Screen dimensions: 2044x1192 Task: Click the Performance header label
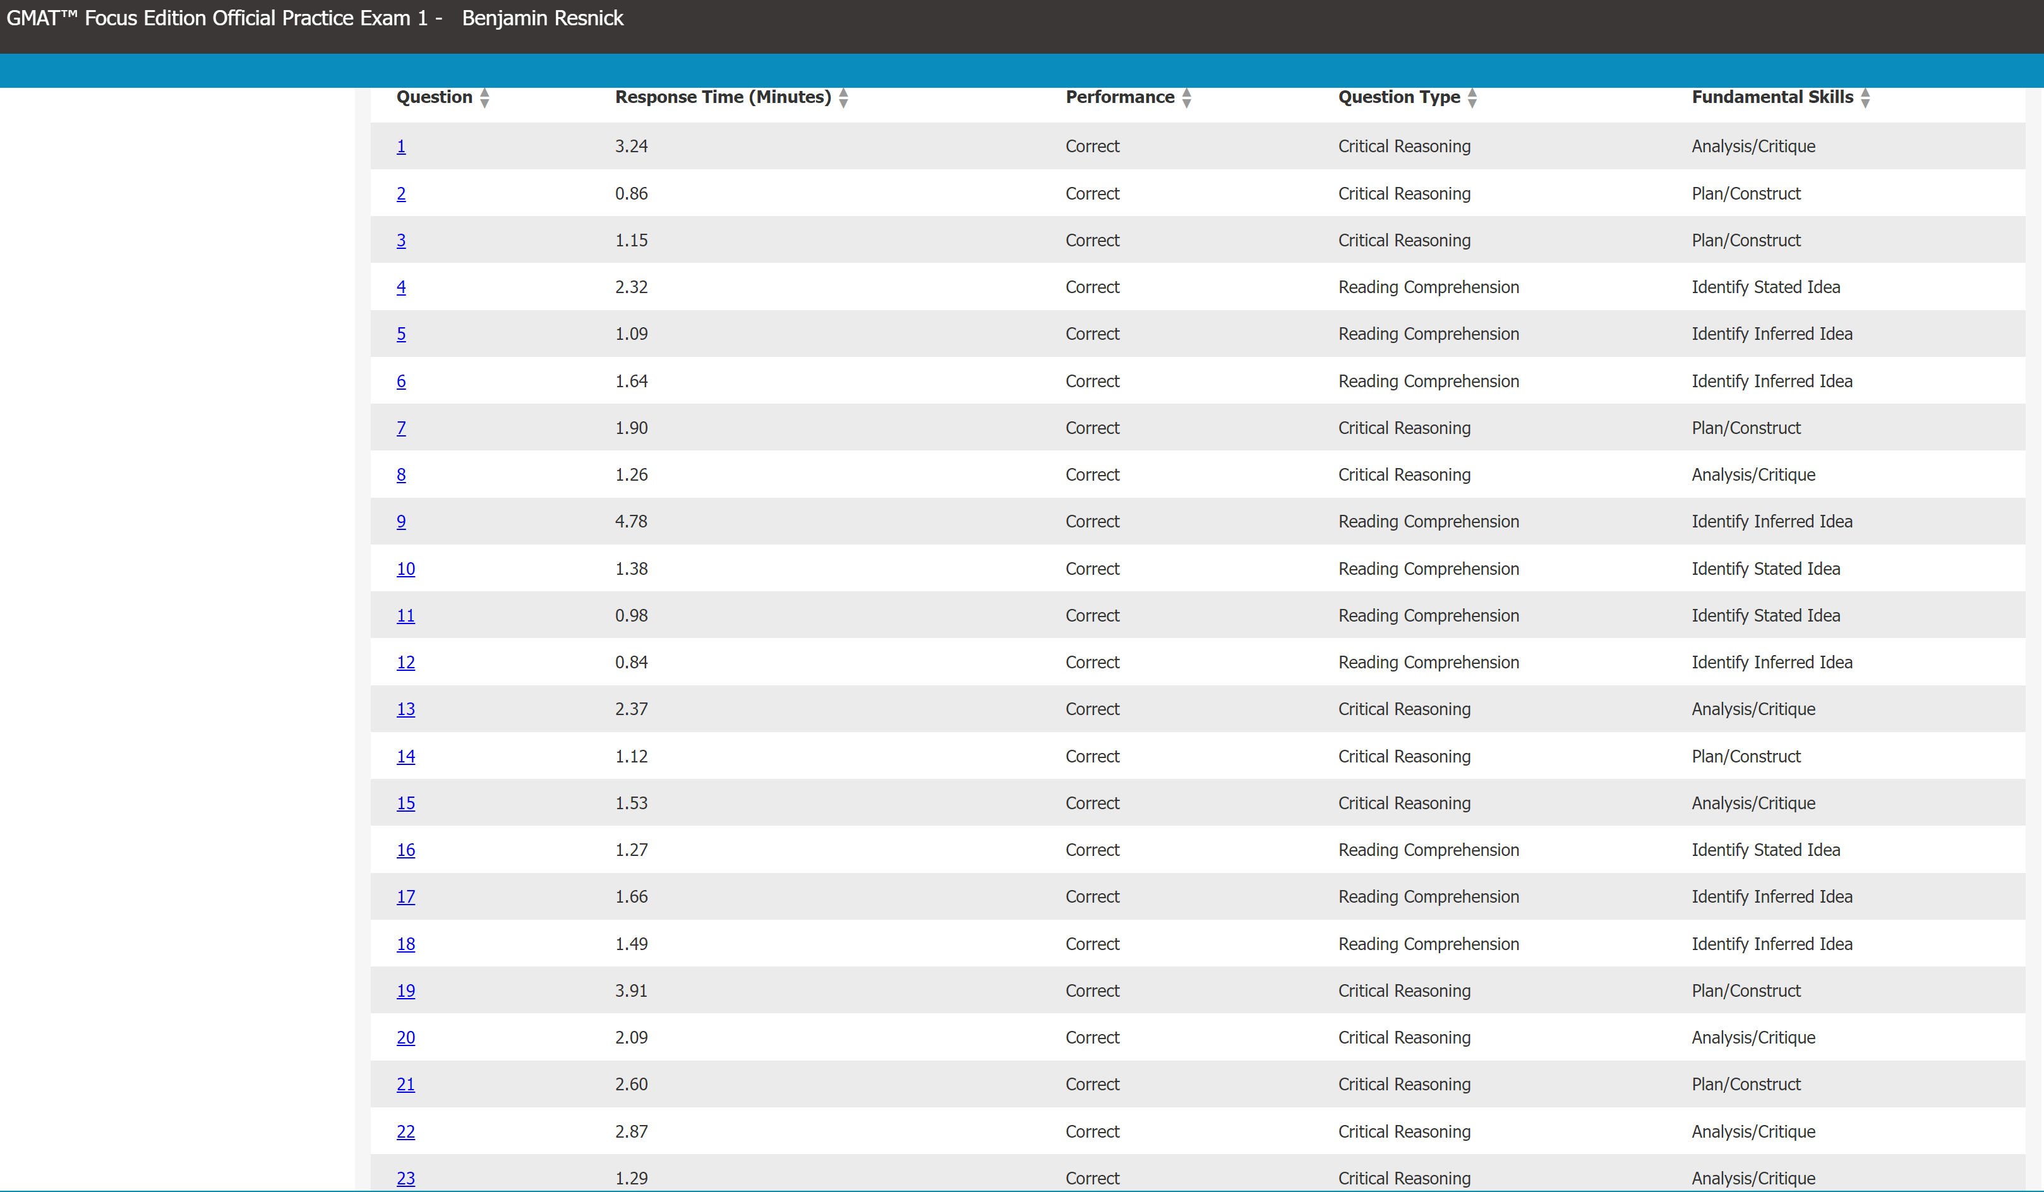pos(1119,97)
